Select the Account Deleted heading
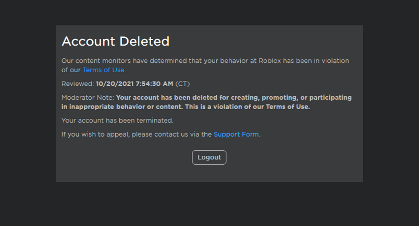 coord(116,42)
